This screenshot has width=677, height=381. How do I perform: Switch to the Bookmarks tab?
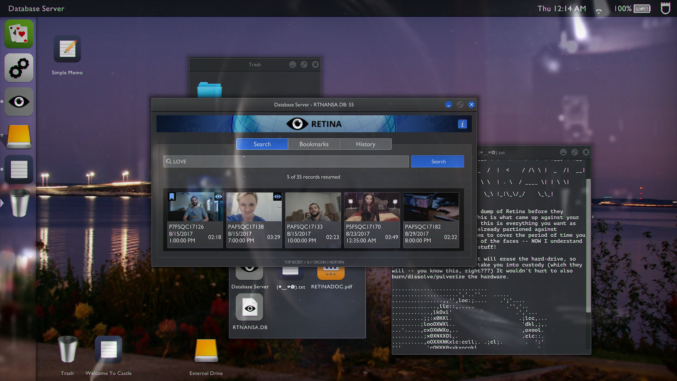coord(314,144)
